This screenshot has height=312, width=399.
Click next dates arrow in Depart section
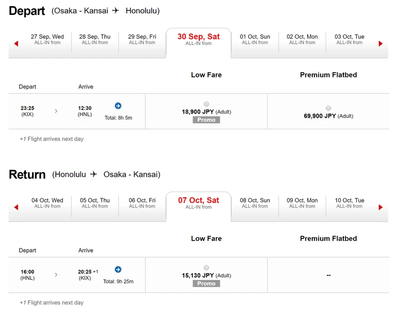coord(380,43)
